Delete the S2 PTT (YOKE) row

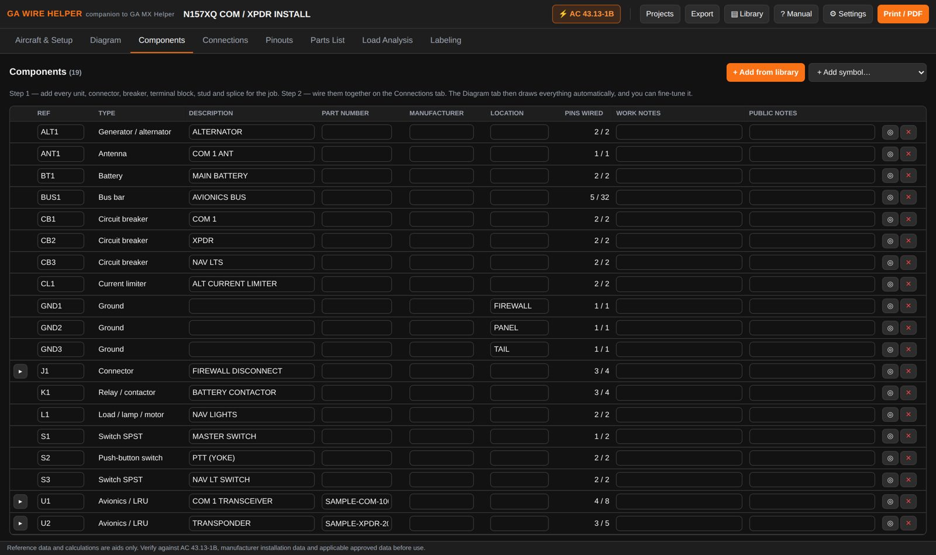point(909,458)
